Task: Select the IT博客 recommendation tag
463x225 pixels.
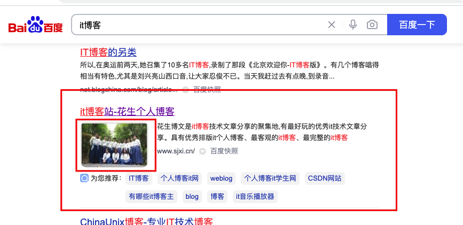Action: pyautogui.click(x=139, y=179)
